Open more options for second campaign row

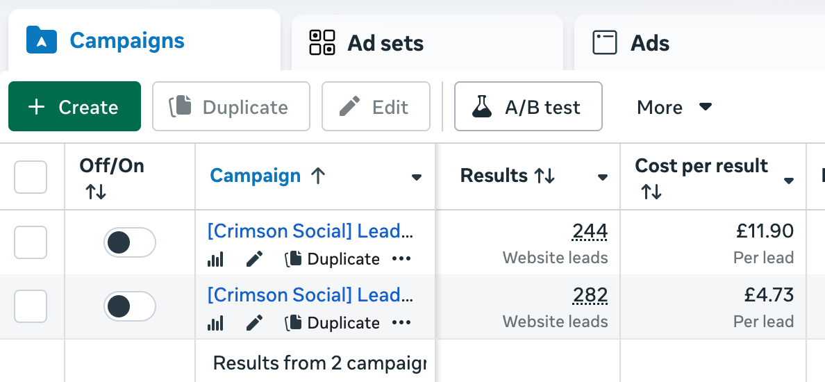(x=401, y=322)
